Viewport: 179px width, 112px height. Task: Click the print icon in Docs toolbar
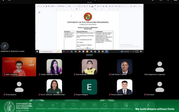point(46,6)
